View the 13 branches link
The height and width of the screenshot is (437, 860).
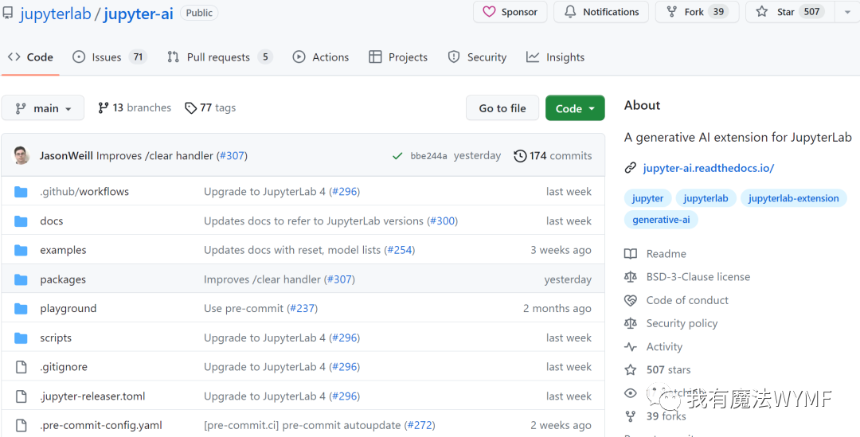[135, 108]
